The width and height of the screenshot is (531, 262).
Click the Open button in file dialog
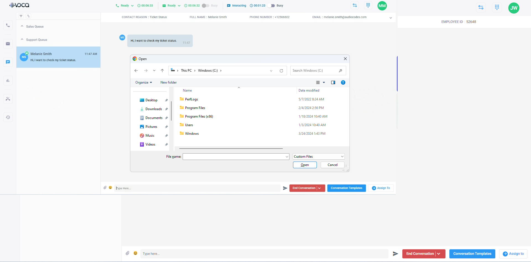(305, 165)
